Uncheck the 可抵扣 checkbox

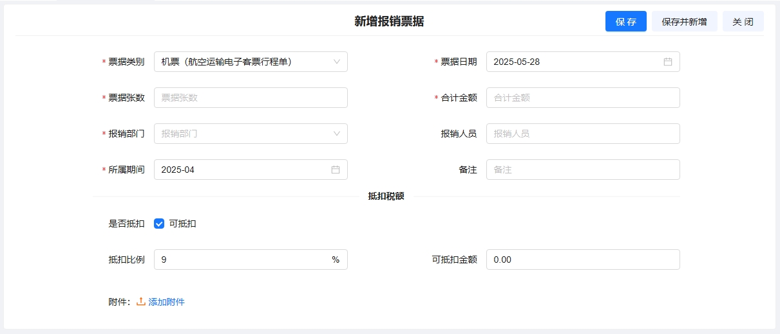tap(160, 224)
